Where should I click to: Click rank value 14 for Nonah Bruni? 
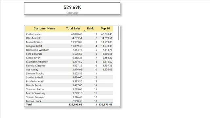pos(95,85)
